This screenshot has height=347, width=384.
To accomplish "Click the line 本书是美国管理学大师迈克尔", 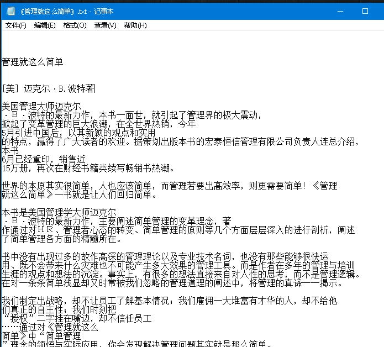I will point(59,212).
